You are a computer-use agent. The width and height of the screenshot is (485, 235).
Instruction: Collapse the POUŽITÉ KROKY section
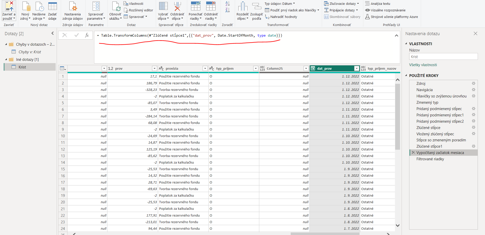click(x=406, y=75)
